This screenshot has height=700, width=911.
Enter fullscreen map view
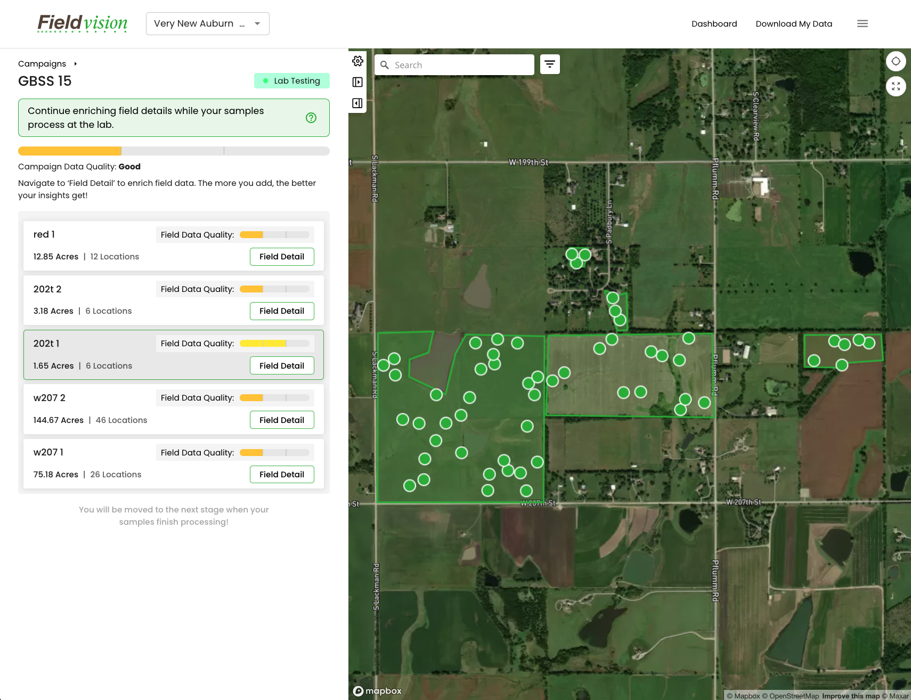(896, 86)
